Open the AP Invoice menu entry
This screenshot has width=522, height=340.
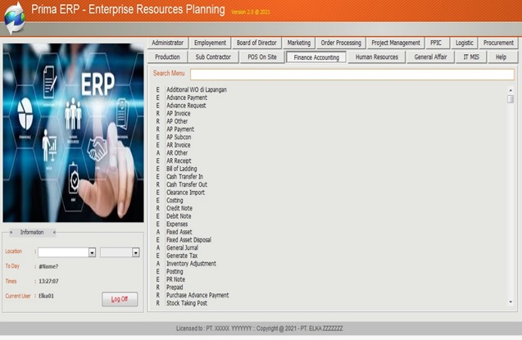(178, 113)
